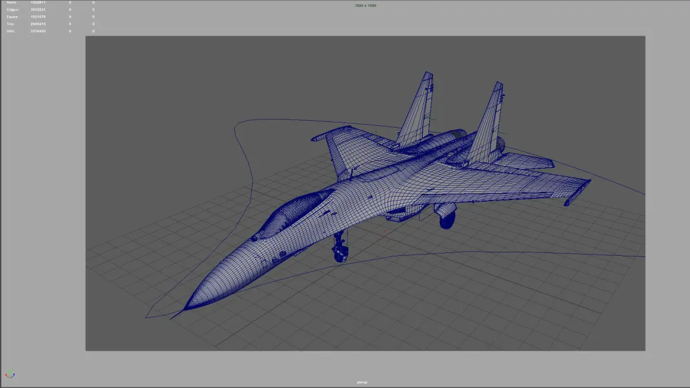Viewport: 690px width, 388px height.
Task: Click the 'persp' camera name label
Action: coord(362,382)
